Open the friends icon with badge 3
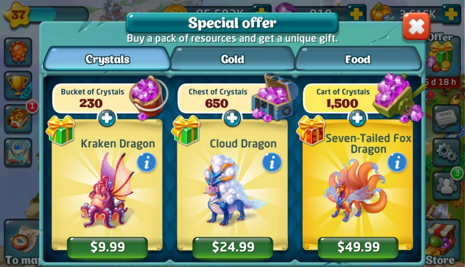The height and width of the screenshot is (267, 465). (x=447, y=185)
